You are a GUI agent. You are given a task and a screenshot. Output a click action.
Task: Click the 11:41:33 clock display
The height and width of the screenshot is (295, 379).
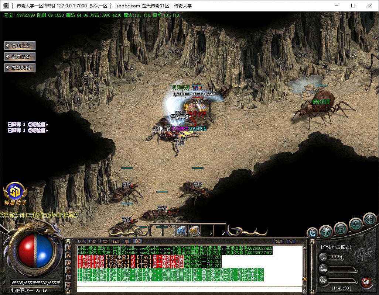(x=340, y=288)
